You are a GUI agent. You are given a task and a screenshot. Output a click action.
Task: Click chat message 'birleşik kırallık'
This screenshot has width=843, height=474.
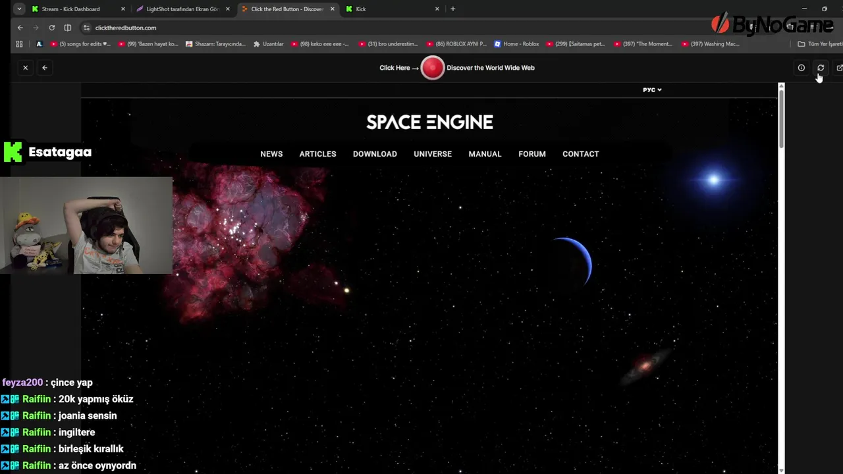coord(91,449)
